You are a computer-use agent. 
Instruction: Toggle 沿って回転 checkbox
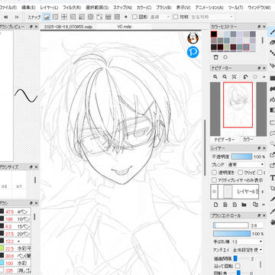click(238, 266)
